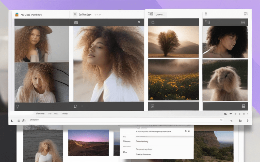Click the icon at the right end of the bottom dark bar under the fluffy animal photo

(243, 106)
